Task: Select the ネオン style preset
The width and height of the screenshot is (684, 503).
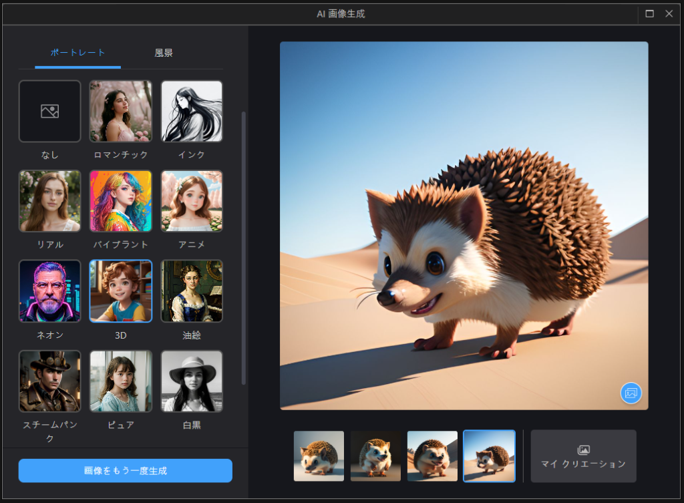Action: [49, 291]
